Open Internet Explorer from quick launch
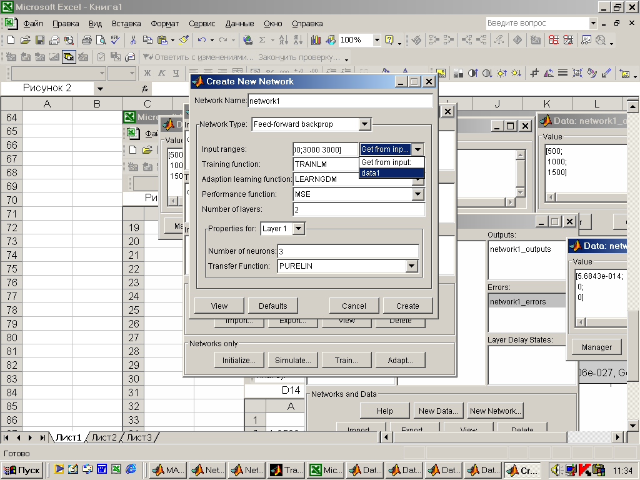640x480 pixels. (131, 469)
